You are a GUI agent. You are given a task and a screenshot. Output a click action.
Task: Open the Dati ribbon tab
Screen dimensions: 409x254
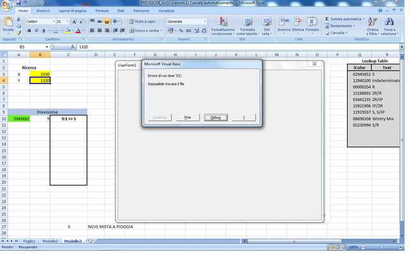(121, 11)
